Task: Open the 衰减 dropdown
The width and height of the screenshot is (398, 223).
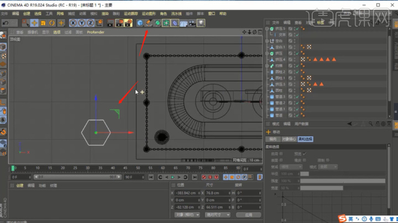Action: 291,167
